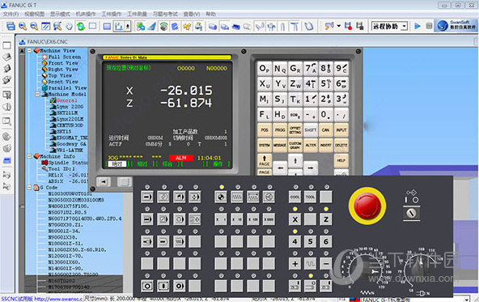Viewport: 479px width, 302px height.
Task: Click the number 4 panel button
Action: [295, 241]
